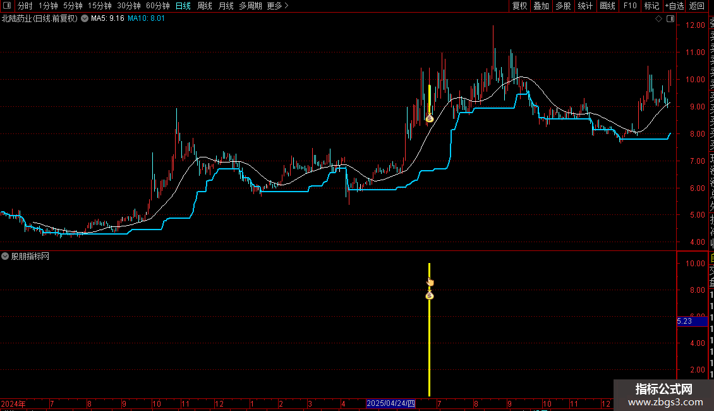Click the diamond icon in chart corner
714x411 pixels.
658,19
